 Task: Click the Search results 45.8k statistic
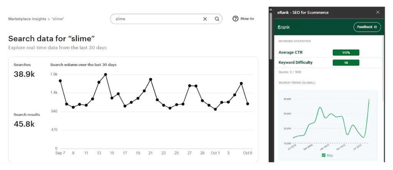tap(24, 124)
